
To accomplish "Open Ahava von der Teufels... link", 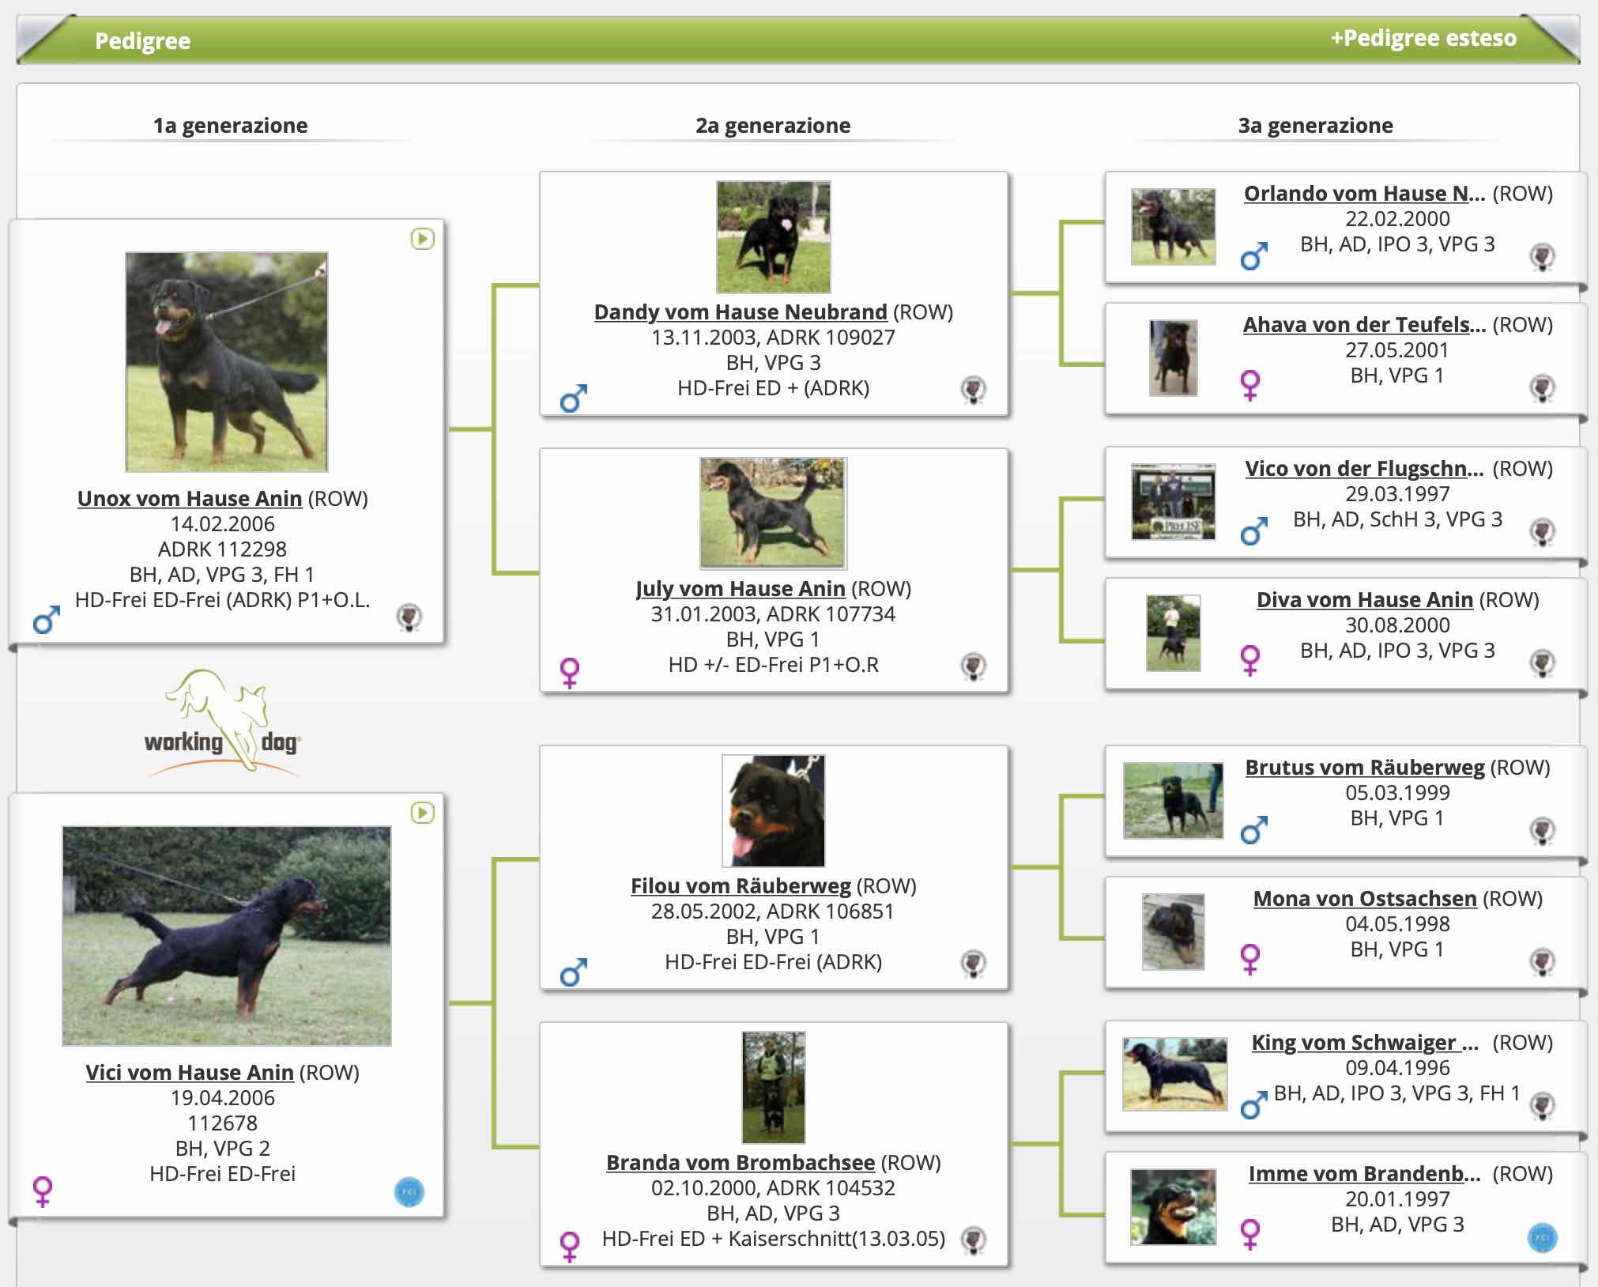I will click(x=1365, y=325).
